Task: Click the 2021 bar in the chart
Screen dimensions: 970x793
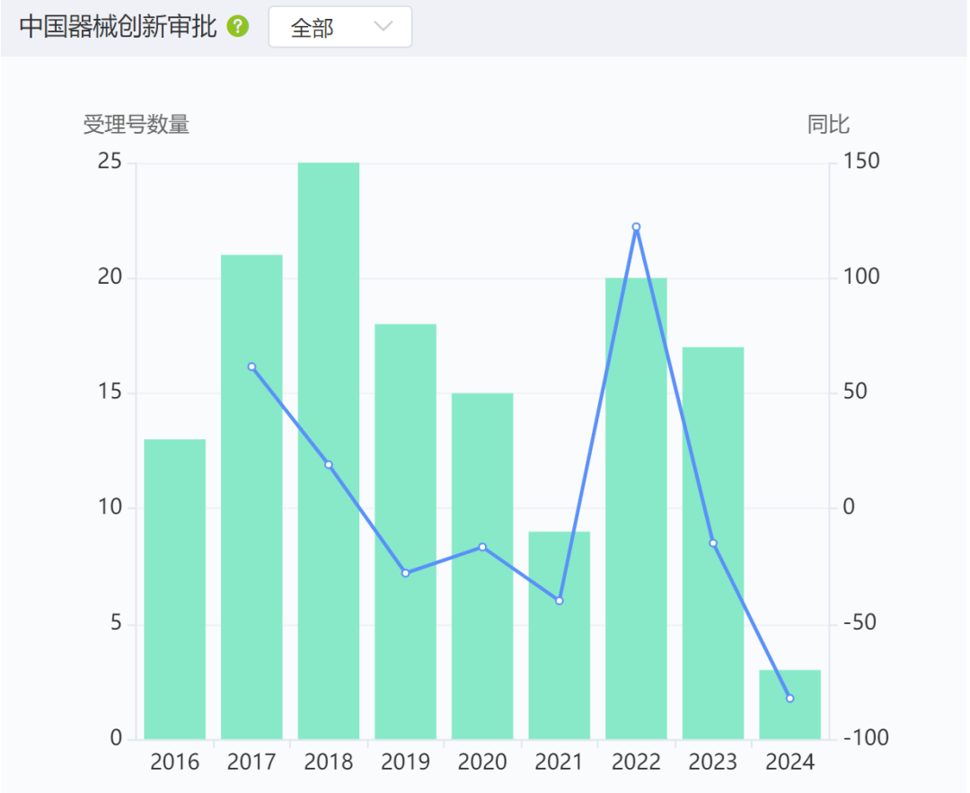Action: tap(560, 635)
